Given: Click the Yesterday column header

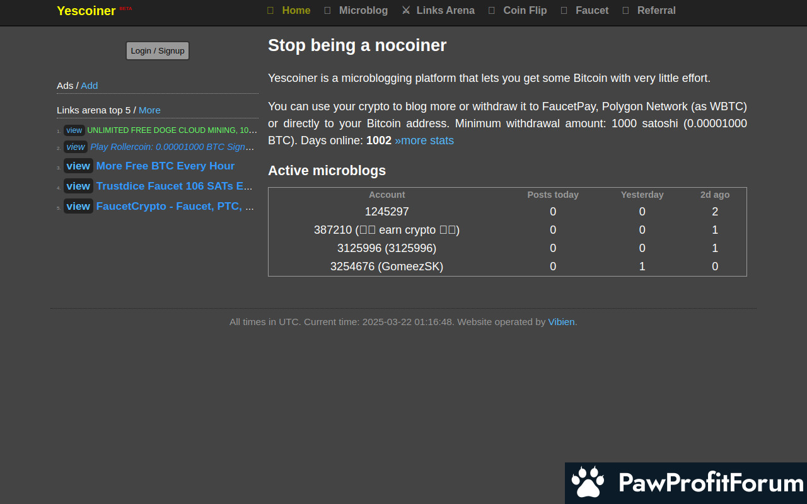Looking at the screenshot, I should (642, 195).
